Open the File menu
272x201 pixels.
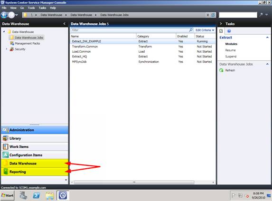[x=4, y=8]
